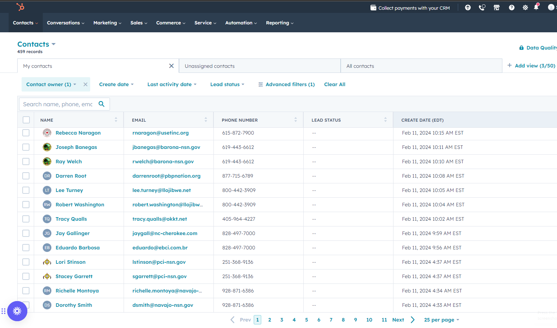This screenshot has height=328, width=557.
Task: Open the Commerce nav menu
Action: [171, 23]
